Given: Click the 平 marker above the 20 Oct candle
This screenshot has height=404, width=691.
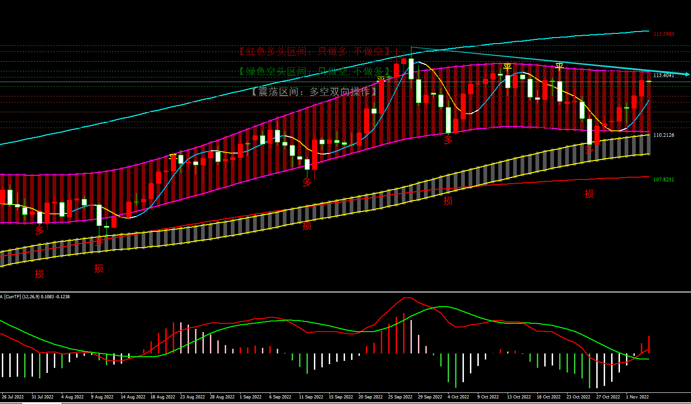Looking at the screenshot, I should click(560, 67).
